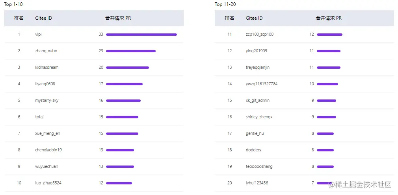398x195 pixels.
Task: Click the wuyuechuan Gitee ID
Action: (47, 166)
